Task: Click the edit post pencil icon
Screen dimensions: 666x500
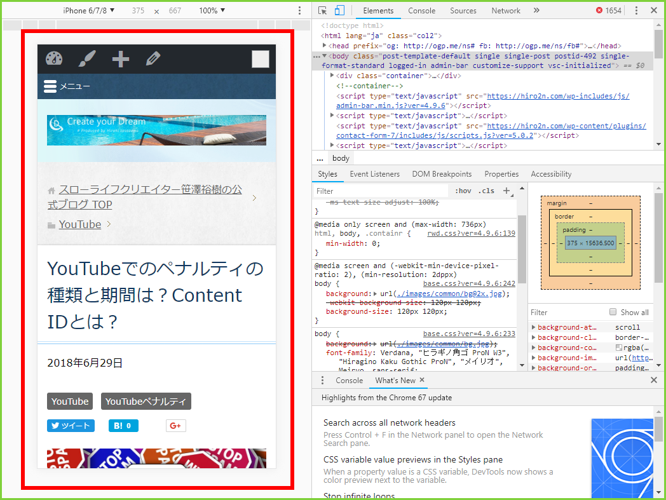Action: (153, 58)
